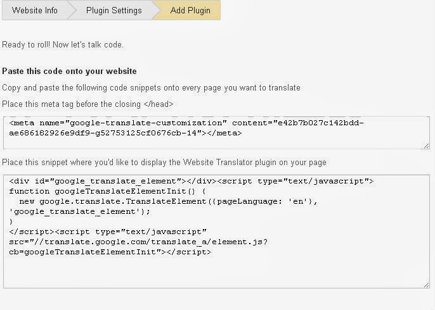Click the 'ae68618292' second meta tag line
Image resolution: width=435 pixels, height=310 pixels.
tap(126, 133)
